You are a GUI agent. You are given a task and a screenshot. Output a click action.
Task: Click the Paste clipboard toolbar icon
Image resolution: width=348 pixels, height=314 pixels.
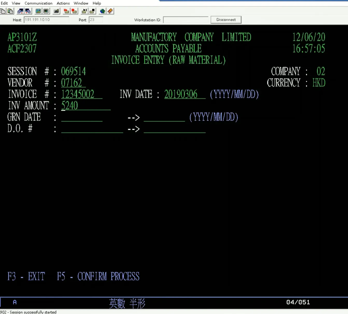click(x=10, y=11)
